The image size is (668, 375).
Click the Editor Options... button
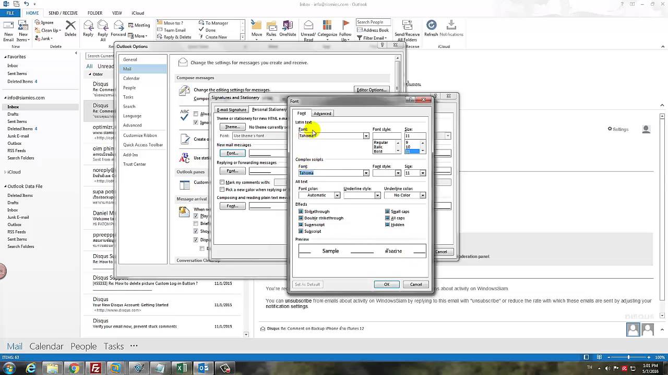[x=372, y=90]
